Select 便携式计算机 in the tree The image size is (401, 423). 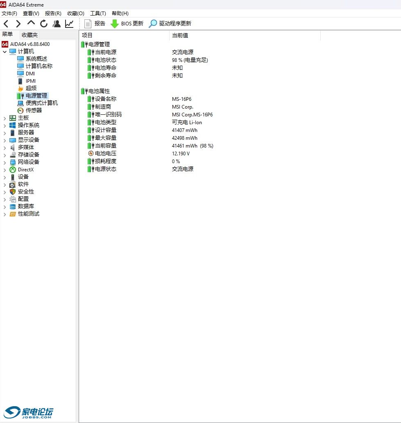[42, 103]
